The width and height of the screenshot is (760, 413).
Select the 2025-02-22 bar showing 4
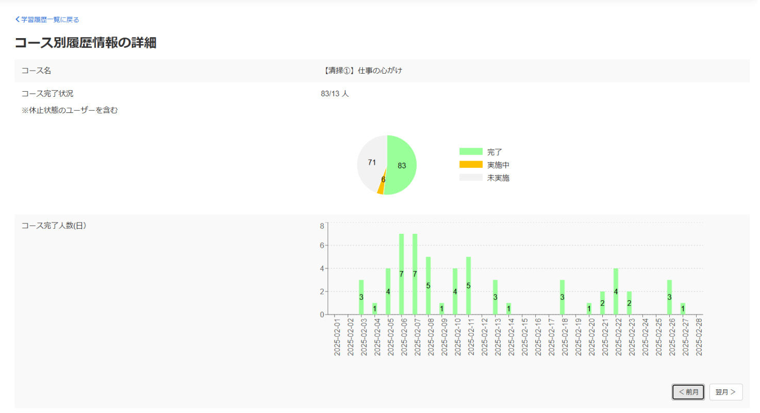point(616,291)
